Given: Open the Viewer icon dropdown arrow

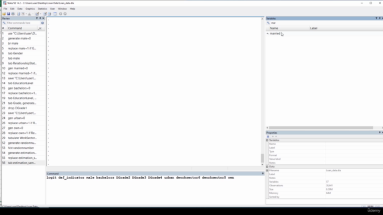Looking at the screenshot, I should [26, 14].
